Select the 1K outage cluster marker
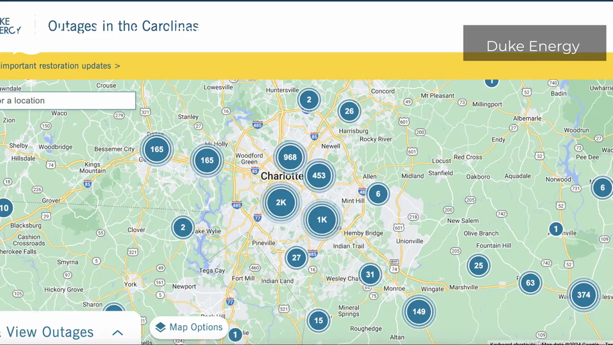613x345 pixels. pos(322,220)
